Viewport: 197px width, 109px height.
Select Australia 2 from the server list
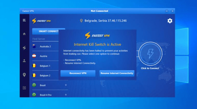(x=45, y=46)
